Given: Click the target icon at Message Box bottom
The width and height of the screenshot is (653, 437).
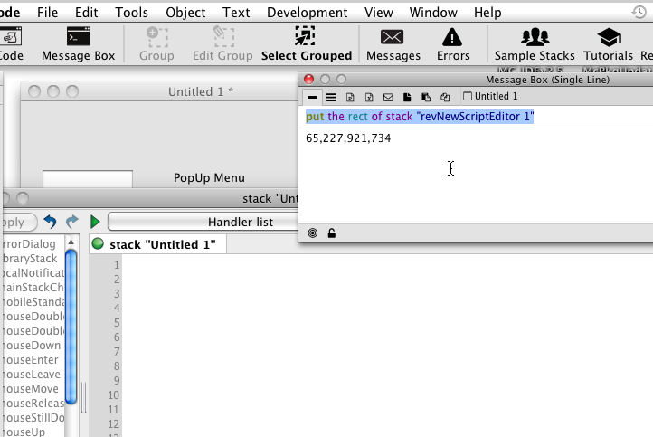Looking at the screenshot, I should 312,233.
